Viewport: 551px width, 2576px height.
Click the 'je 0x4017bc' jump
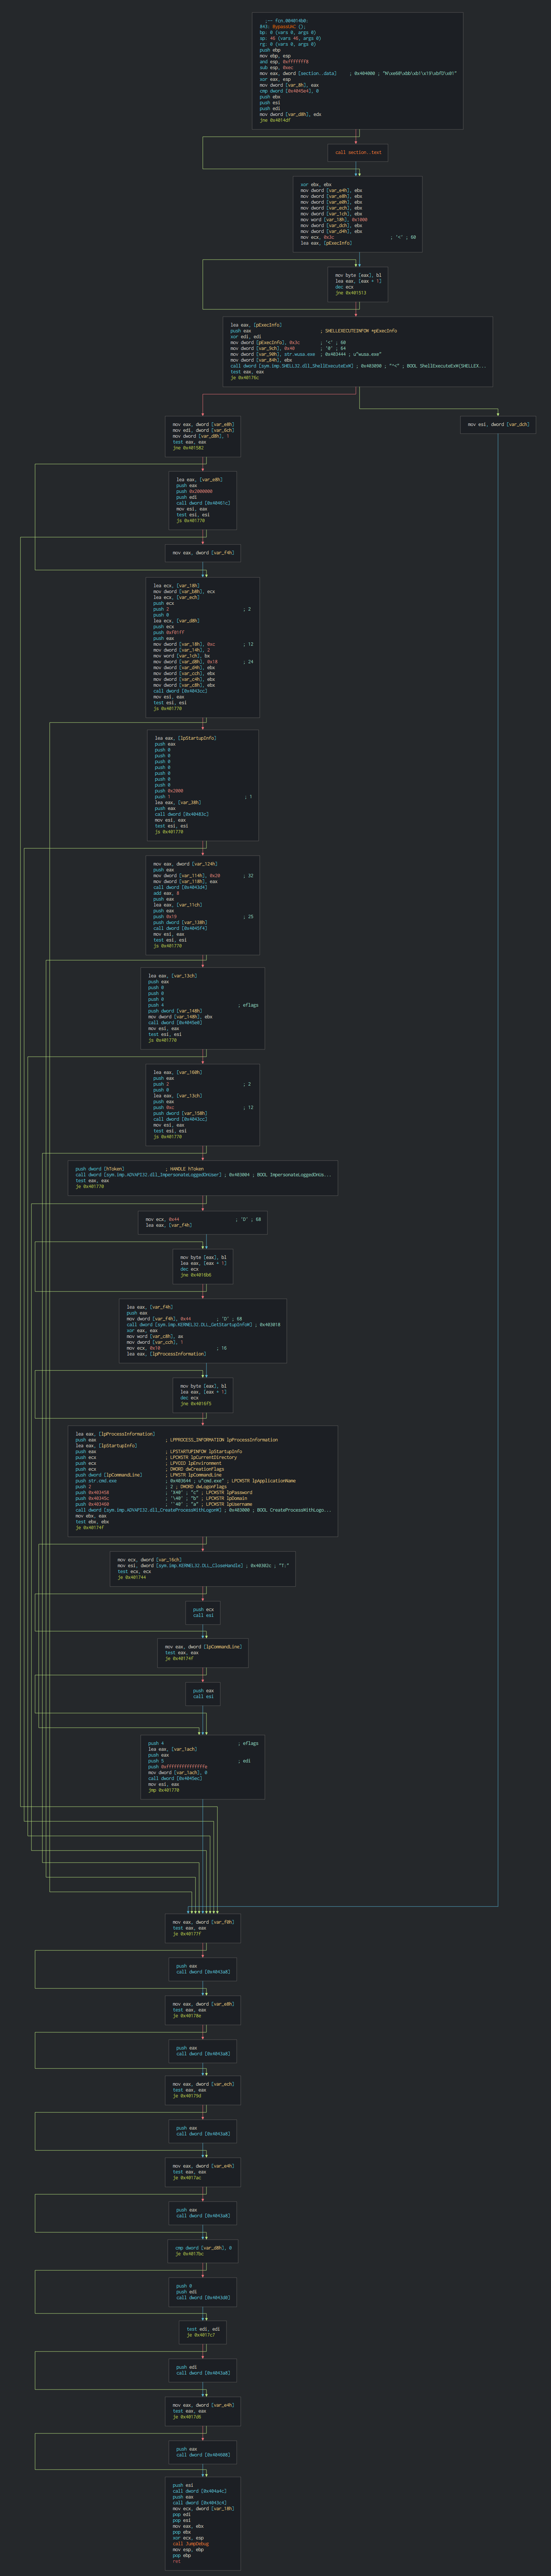pos(190,2254)
